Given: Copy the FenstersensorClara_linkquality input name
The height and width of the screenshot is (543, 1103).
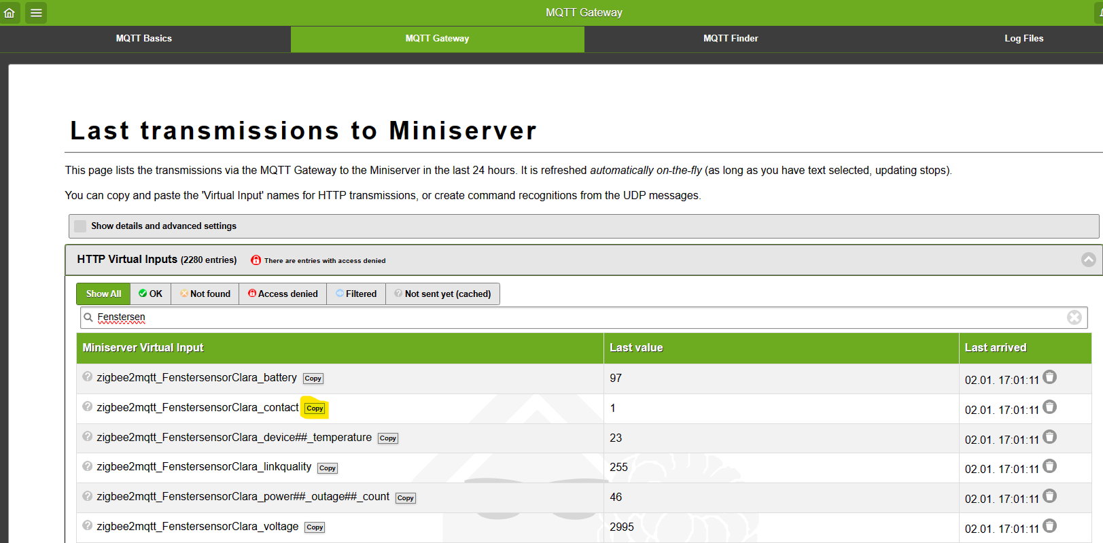Looking at the screenshot, I should click(328, 468).
